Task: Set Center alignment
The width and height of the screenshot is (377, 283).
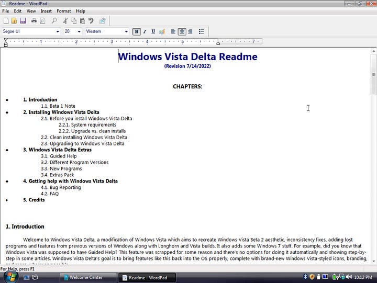Action: (182, 31)
